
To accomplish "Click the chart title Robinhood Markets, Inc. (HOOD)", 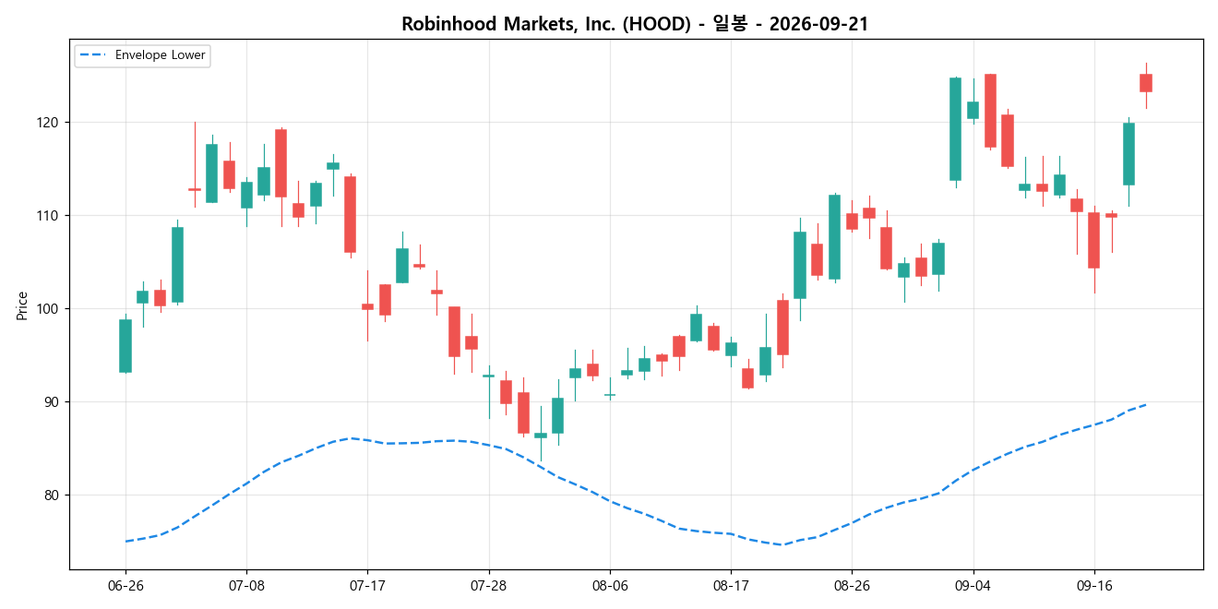I will click(x=635, y=25).
